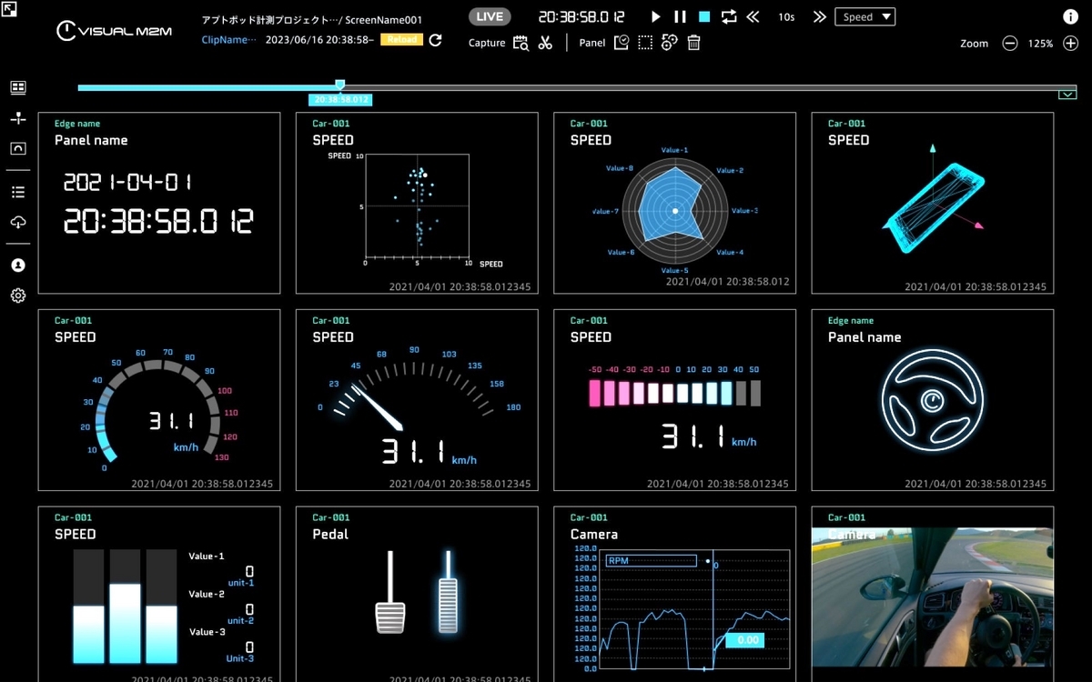Click the playback time 20:38:58.012
Viewport: 1092px width, 682px height.
581,17
